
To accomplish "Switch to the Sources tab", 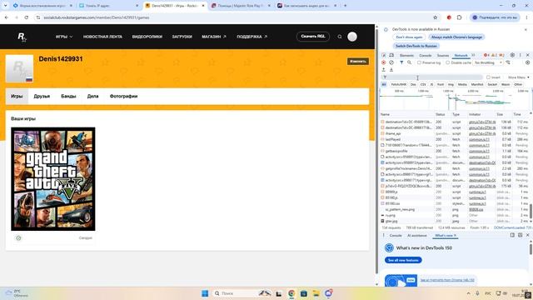I will point(442,55).
